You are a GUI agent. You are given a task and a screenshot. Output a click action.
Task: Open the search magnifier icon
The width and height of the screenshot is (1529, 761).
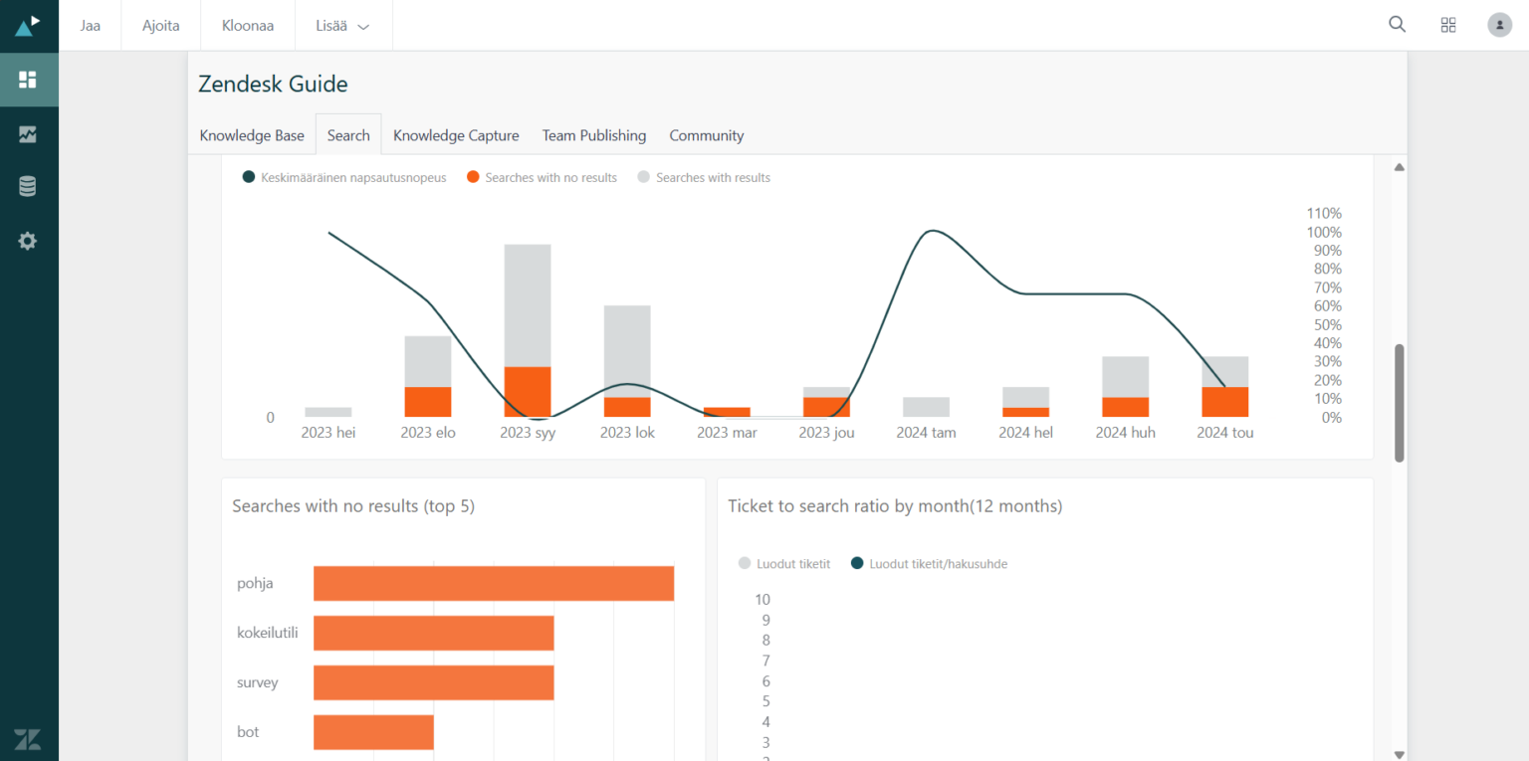coord(1398,25)
